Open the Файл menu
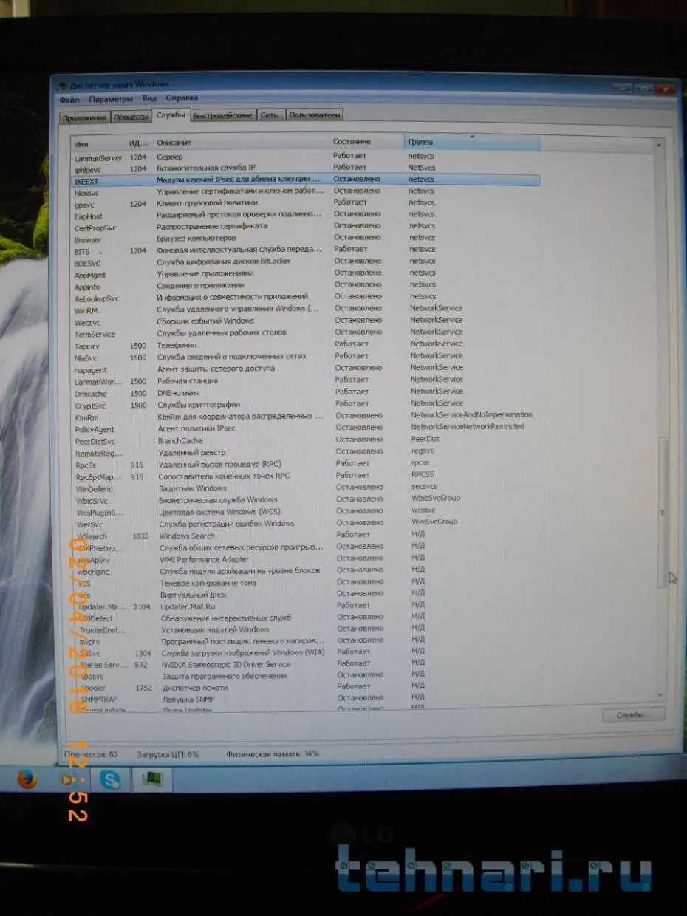The width and height of the screenshot is (687, 916). tap(69, 99)
